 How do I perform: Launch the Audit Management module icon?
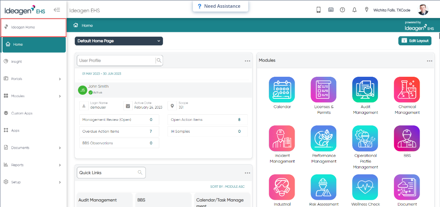click(x=365, y=89)
